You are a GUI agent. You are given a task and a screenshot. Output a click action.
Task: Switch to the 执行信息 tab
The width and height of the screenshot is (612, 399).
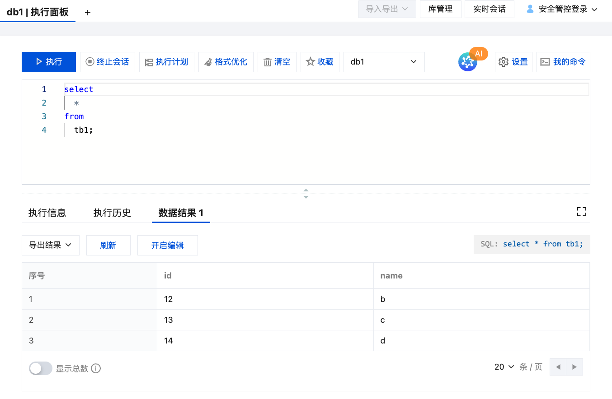(47, 213)
